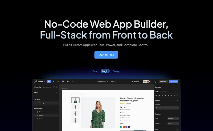
Task: Expand the Size section chevron
Action: pos(178,130)
